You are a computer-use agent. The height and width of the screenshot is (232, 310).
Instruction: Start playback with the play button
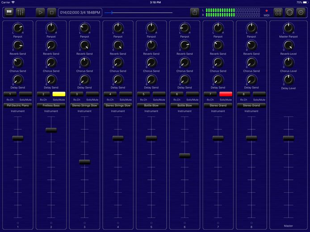click(40, 12)
